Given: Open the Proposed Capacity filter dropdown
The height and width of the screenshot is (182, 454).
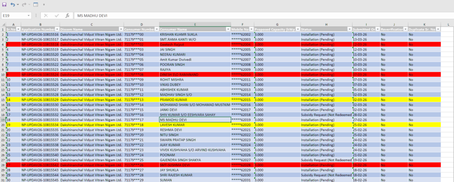Looking at the screenshot, I should tap(298, 29).
